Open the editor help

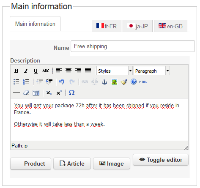click(134, 82)
